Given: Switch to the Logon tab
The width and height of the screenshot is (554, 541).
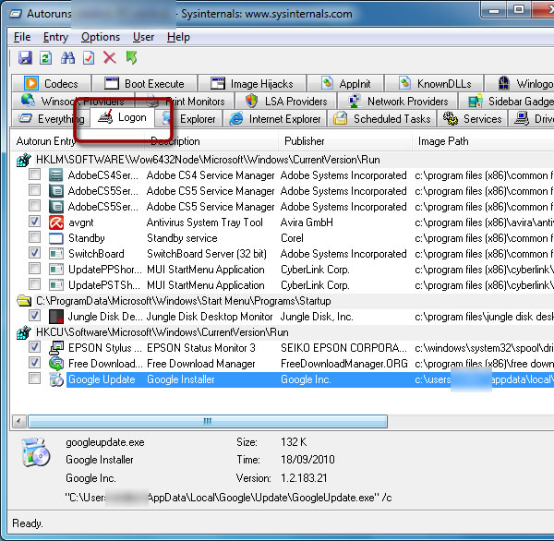Looking at the screenshot, I should click(122, 117).
